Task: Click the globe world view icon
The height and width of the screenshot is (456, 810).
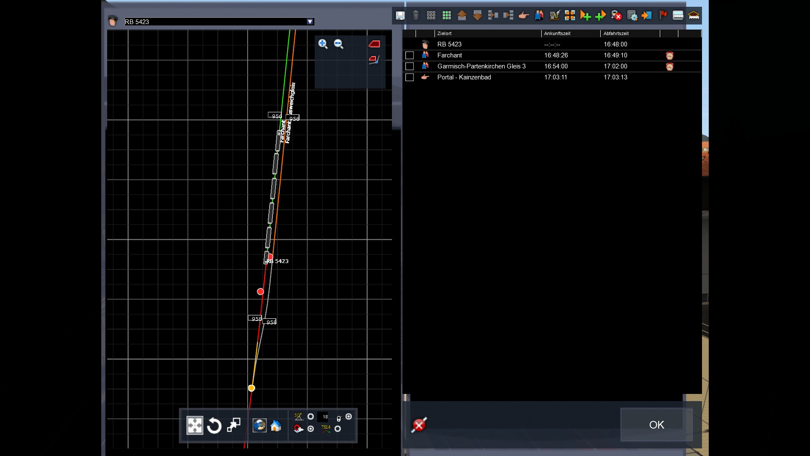Action: pyautogui.click(x=259, y=426)
